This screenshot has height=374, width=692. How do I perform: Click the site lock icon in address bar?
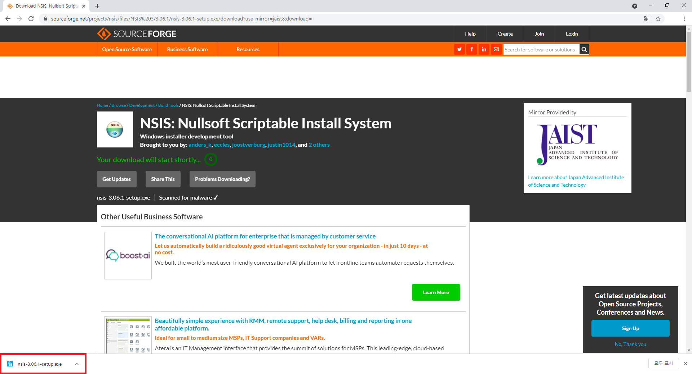45,19
